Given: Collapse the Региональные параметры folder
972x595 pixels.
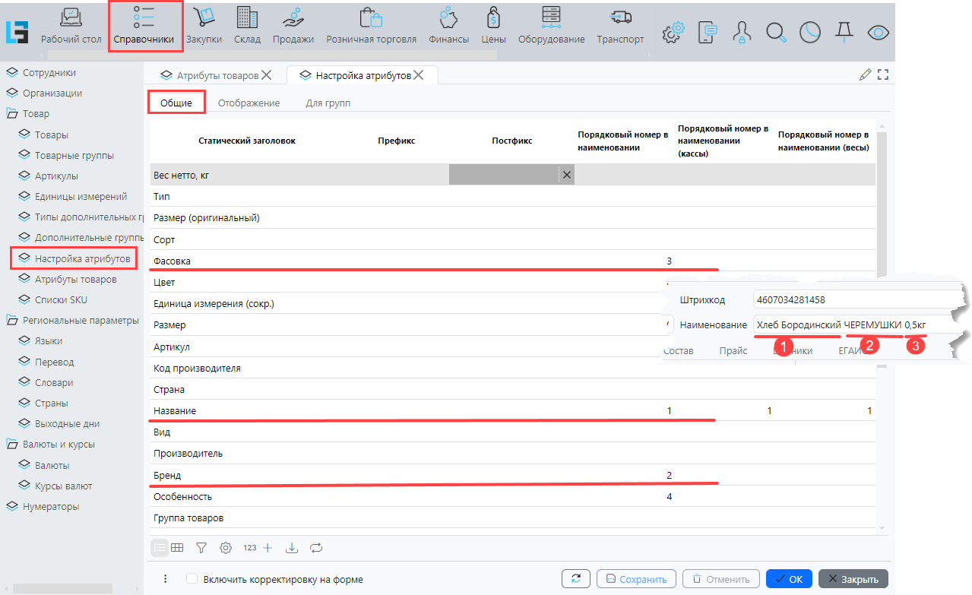Looking at the screenshot, I should click(x=11, y=321).
